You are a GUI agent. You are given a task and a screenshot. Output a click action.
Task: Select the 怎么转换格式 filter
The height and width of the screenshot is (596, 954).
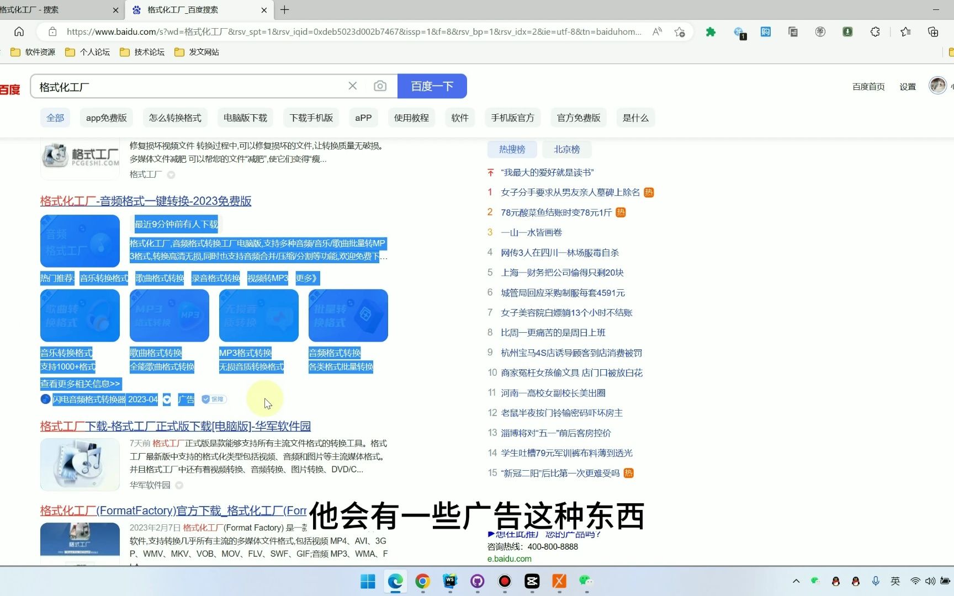click(175, 118)
